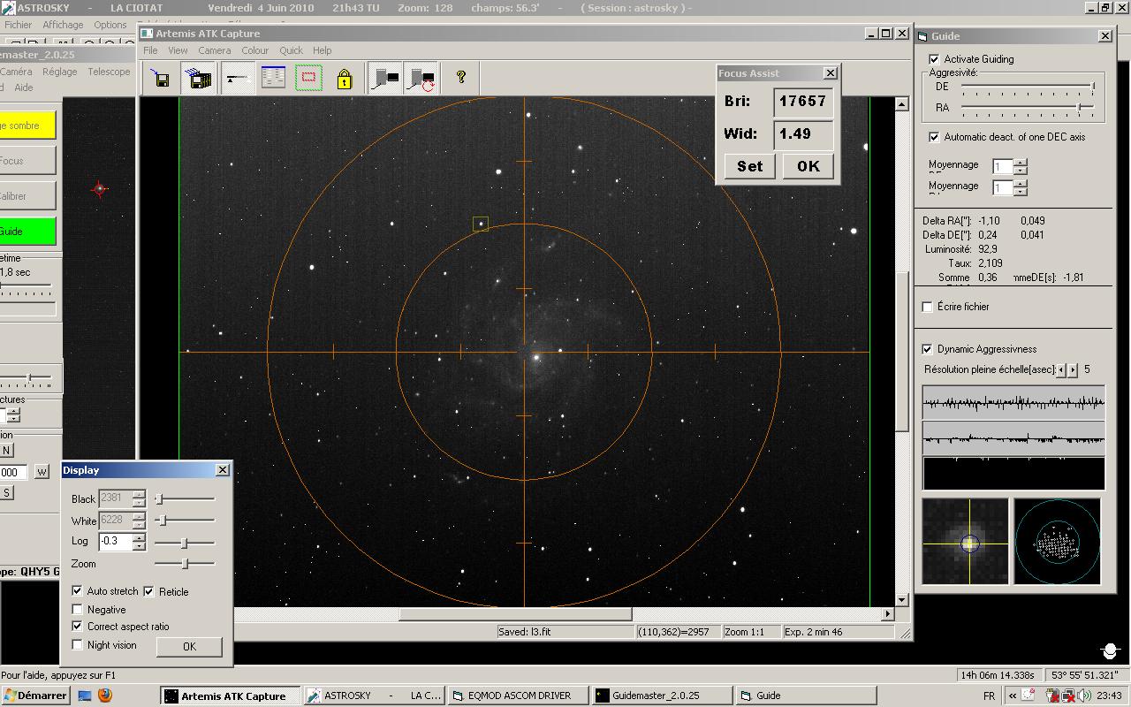Viewport: 1131px width, 707px height.
Task: Switch to ASTROSKY taskbar item
Action: pyautogui.click(x=374, y=696)
